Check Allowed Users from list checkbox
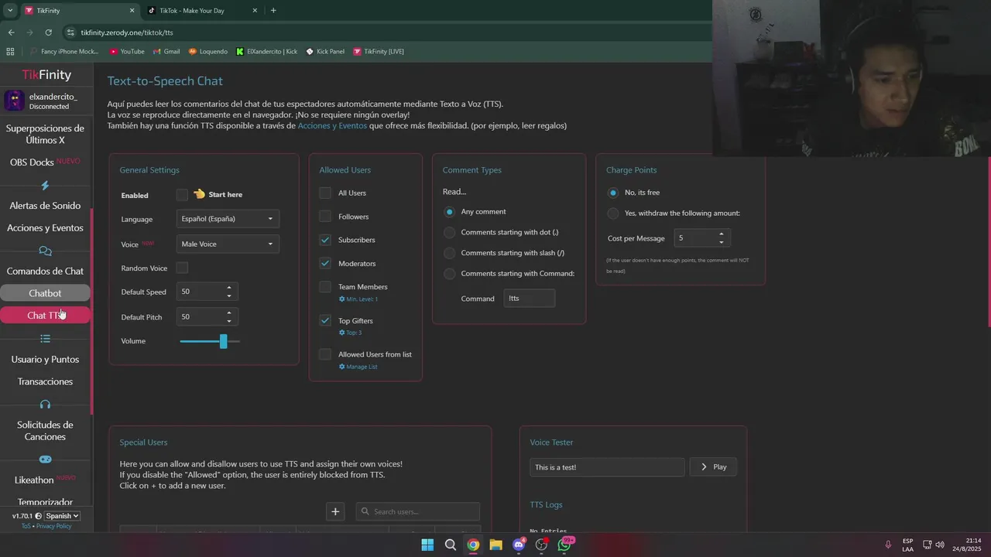 (325, 354)
